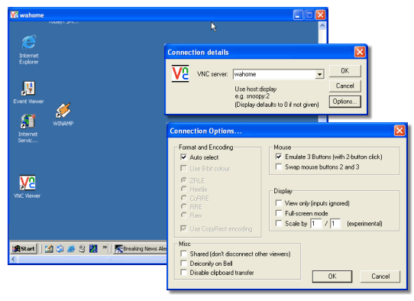The height and width of the screenshot is (301, 414).
Task: Select the Hextile encoding radio button
Action: [x=184, y=189]
